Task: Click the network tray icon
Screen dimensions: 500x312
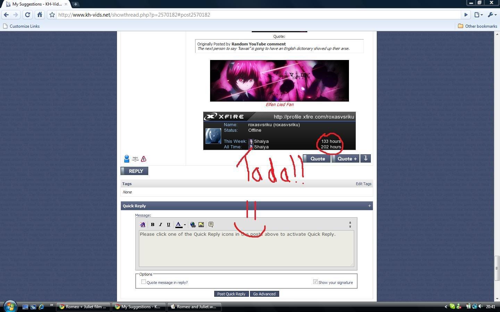Action: point(474,306)
